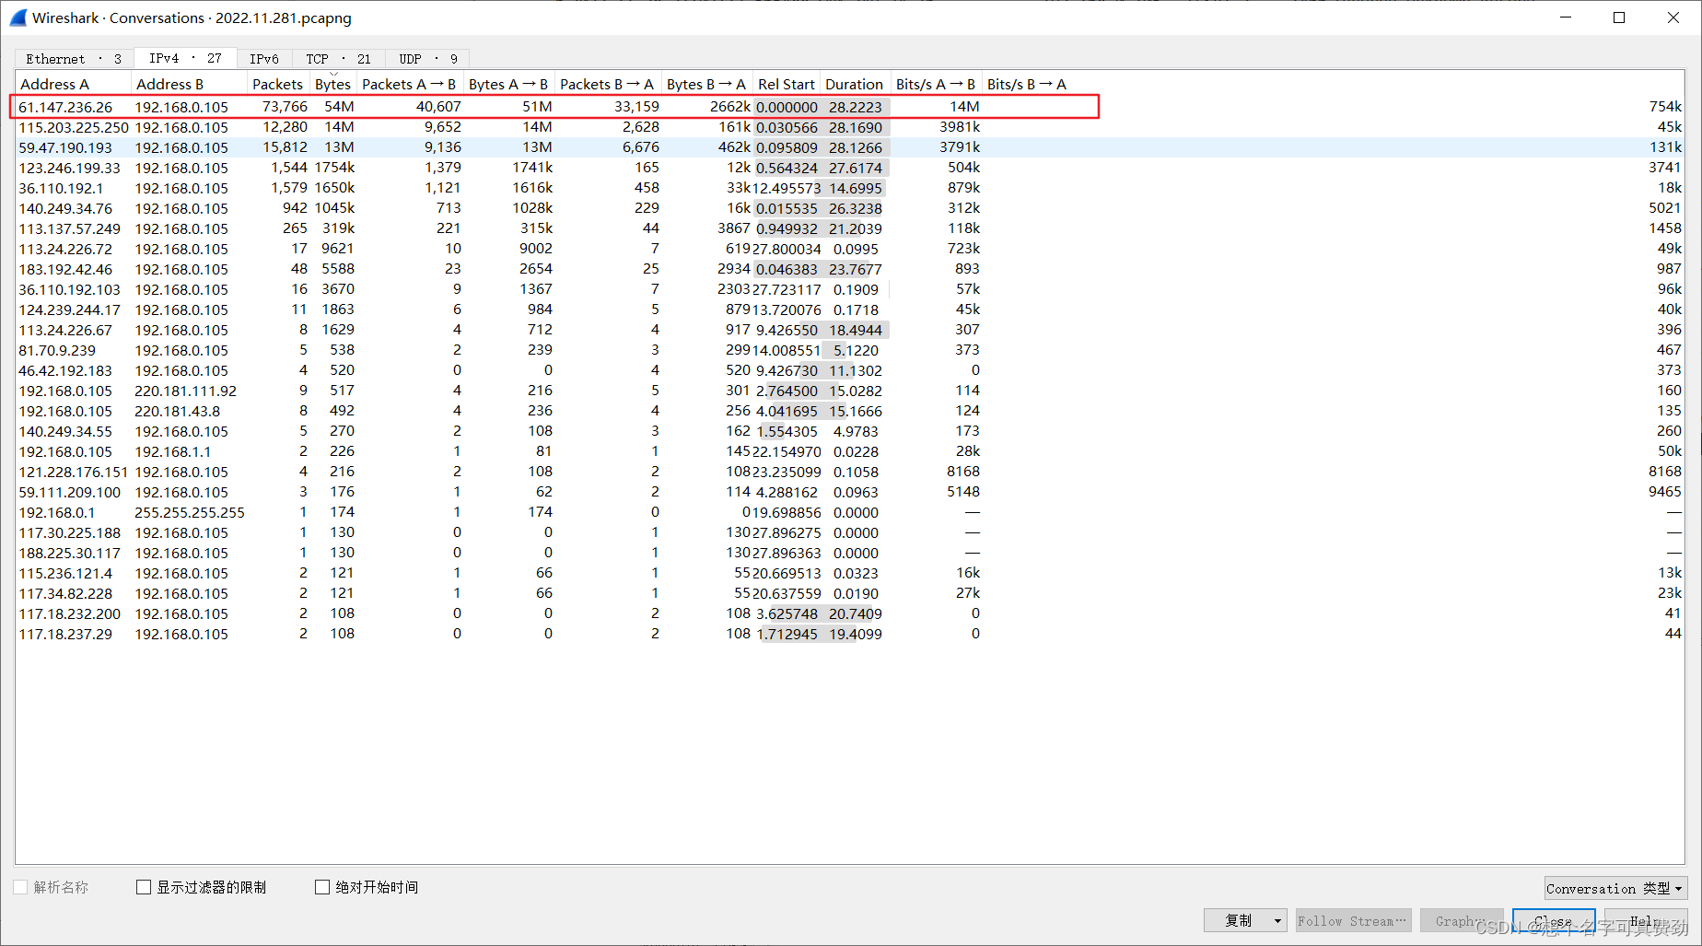
Task: Click the broadcast address 255.255.255.255
Action: [x=190, y=512]
